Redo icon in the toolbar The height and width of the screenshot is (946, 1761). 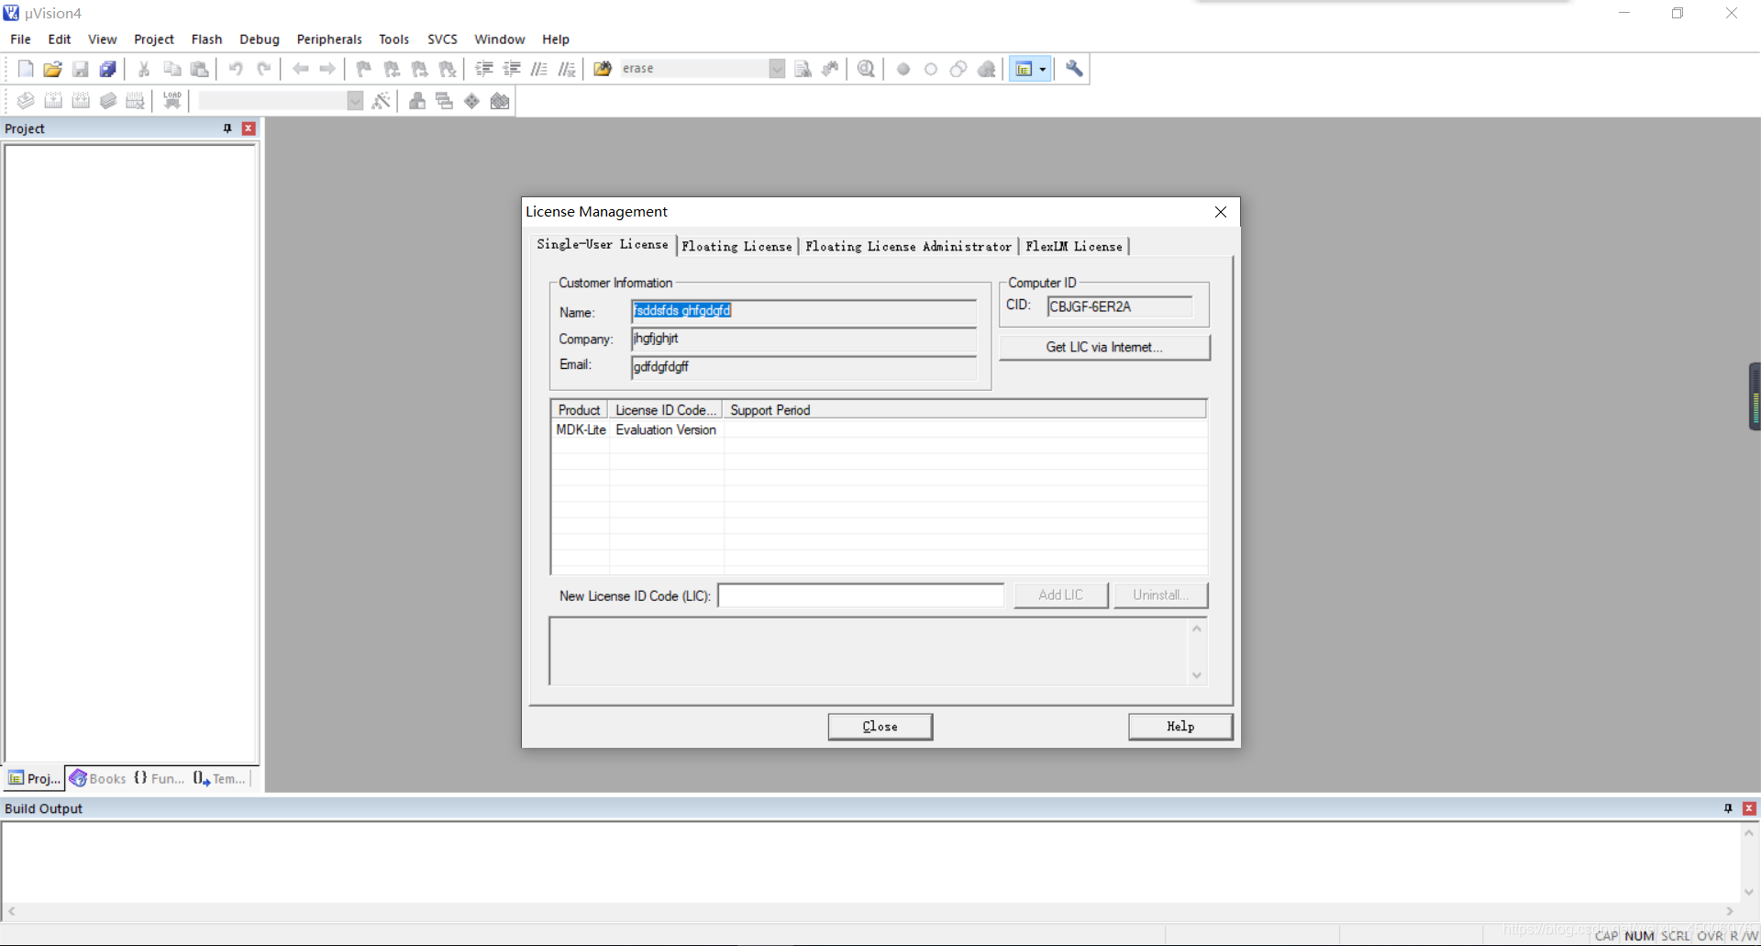pos(263,69)
